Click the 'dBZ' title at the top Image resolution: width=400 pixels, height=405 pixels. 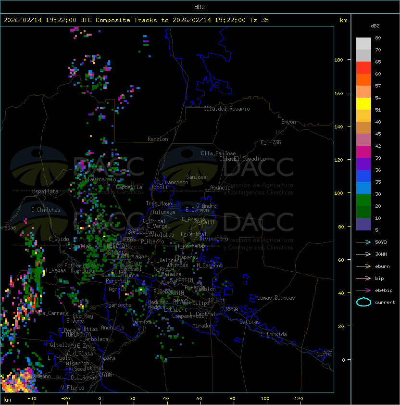(200, 7)
